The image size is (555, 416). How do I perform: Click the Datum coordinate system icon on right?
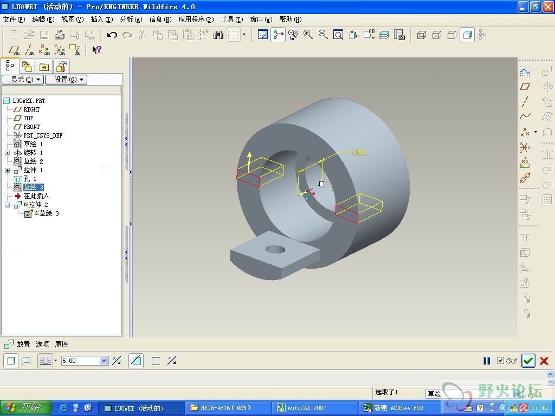point(525,147)
